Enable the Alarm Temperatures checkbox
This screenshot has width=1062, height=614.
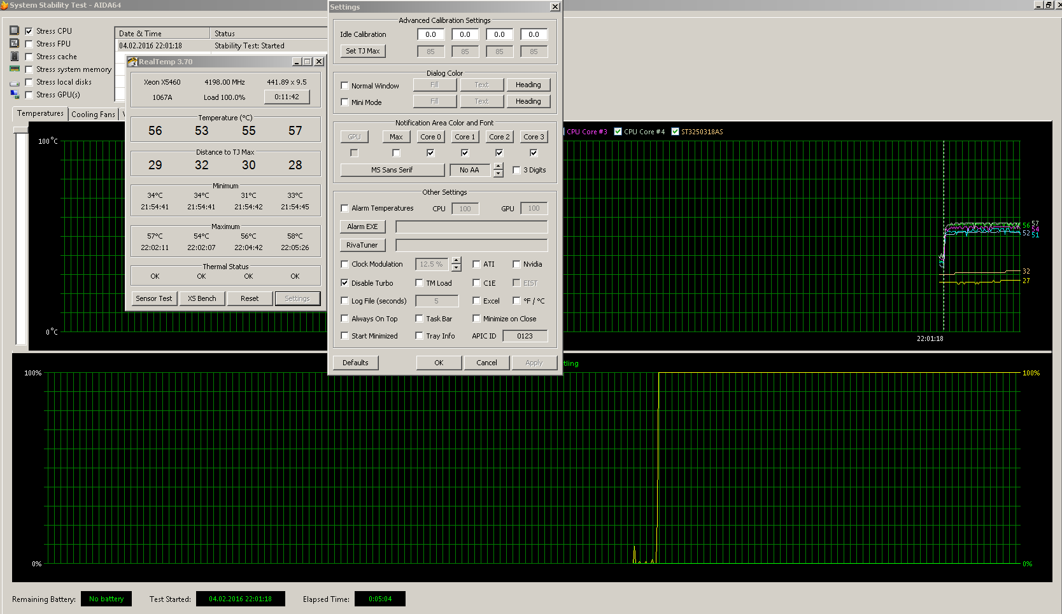point(344,208)
